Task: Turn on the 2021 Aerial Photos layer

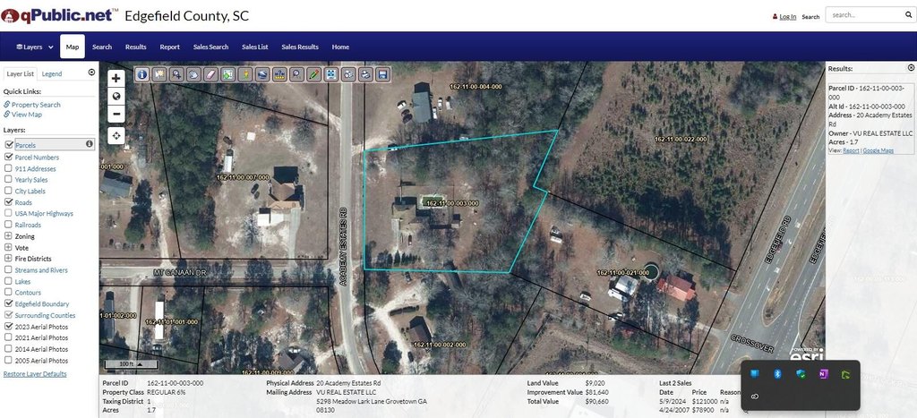Action: [9, 337]
